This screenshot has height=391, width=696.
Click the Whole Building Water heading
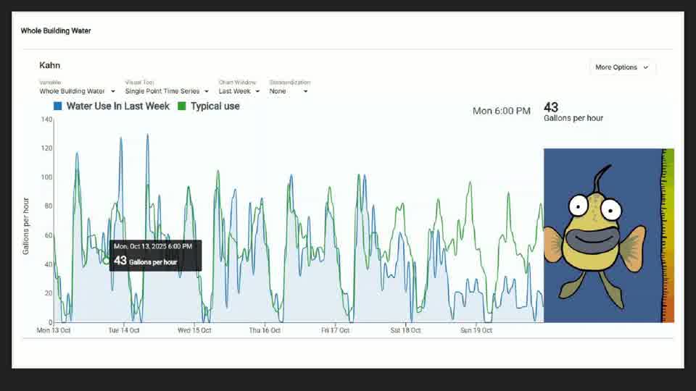pyautogui.click(x=56, y=30)
